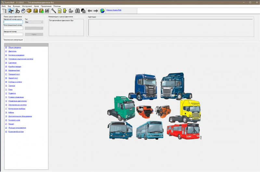
Task: Open the stopwatch standard times icon
Action: coord(23,11)
